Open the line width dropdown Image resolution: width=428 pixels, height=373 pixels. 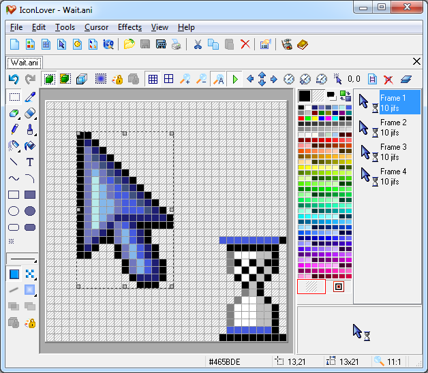(x=22, y=259)
